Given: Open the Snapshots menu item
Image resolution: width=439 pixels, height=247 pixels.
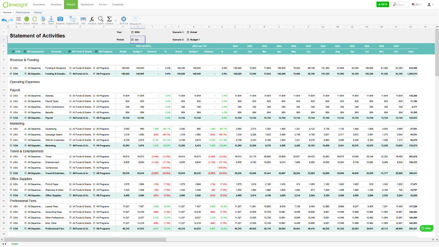Looking at the screenshot, I should 118,4.
